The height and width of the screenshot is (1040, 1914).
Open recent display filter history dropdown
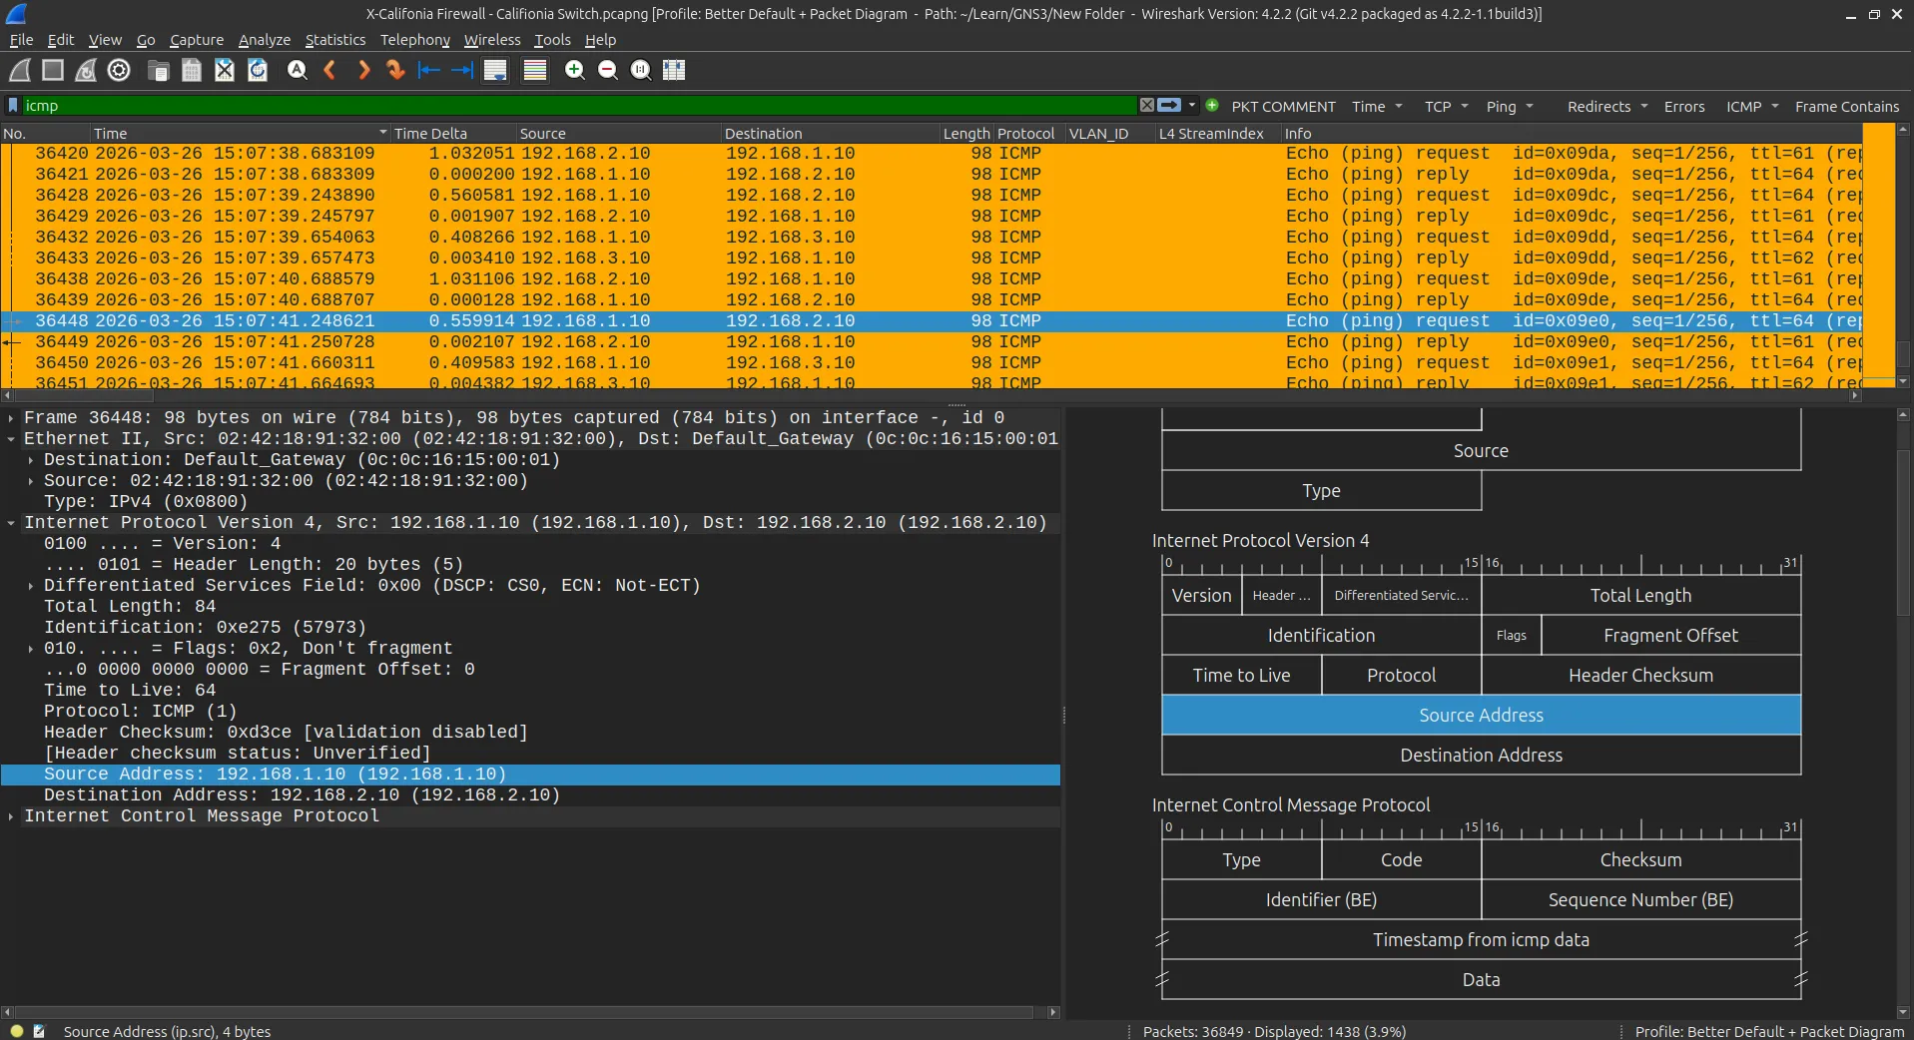[1192, 105]
